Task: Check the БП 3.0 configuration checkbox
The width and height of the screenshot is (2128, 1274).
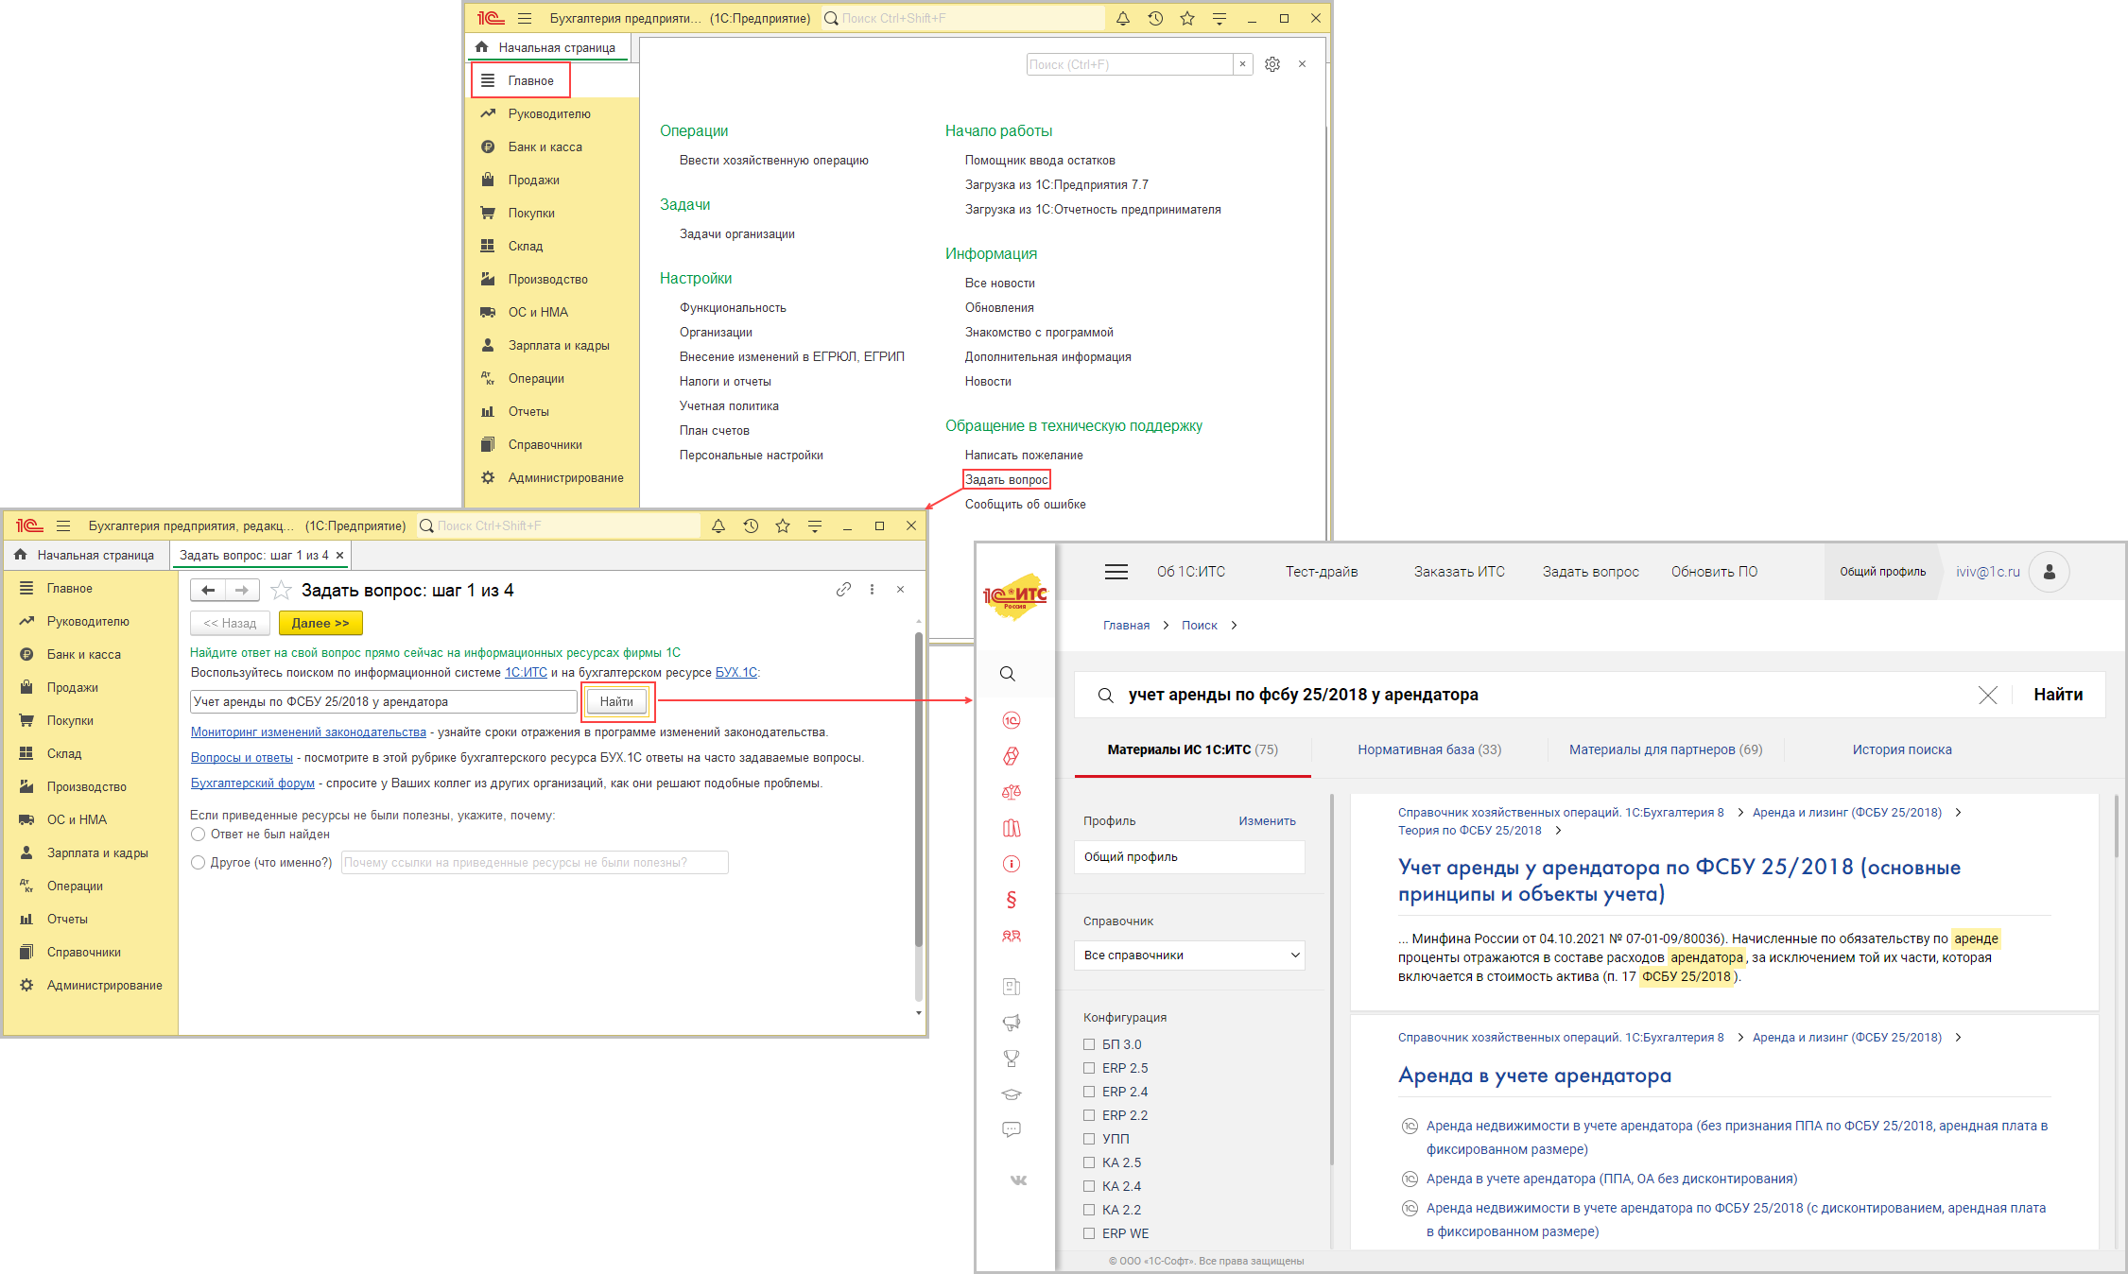Action: coord(1089,1044)
